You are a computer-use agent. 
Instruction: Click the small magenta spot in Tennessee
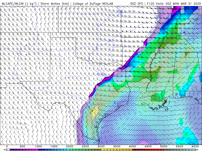coord(185,32)
